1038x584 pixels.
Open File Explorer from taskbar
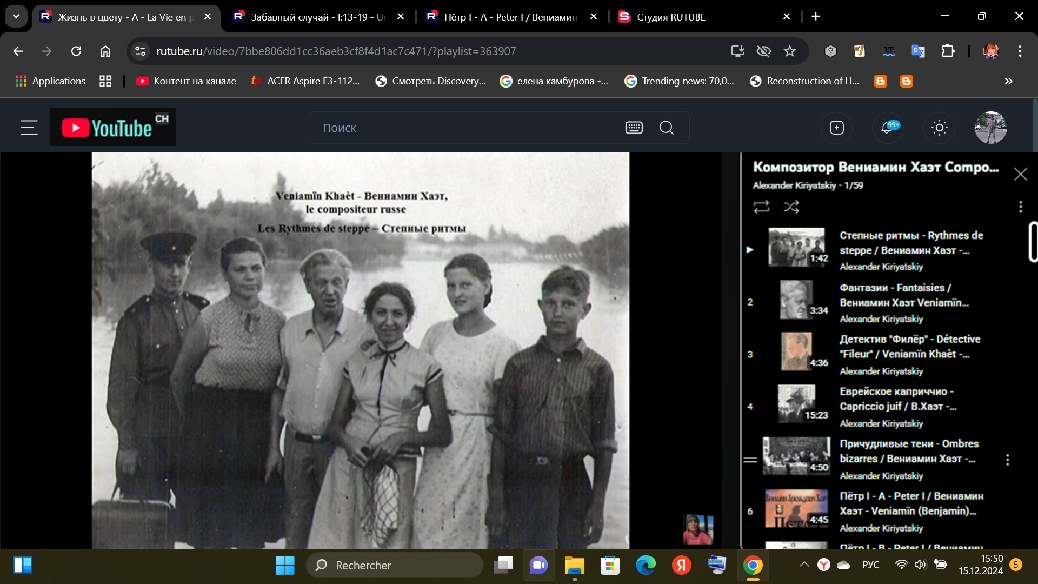(574, 566)
